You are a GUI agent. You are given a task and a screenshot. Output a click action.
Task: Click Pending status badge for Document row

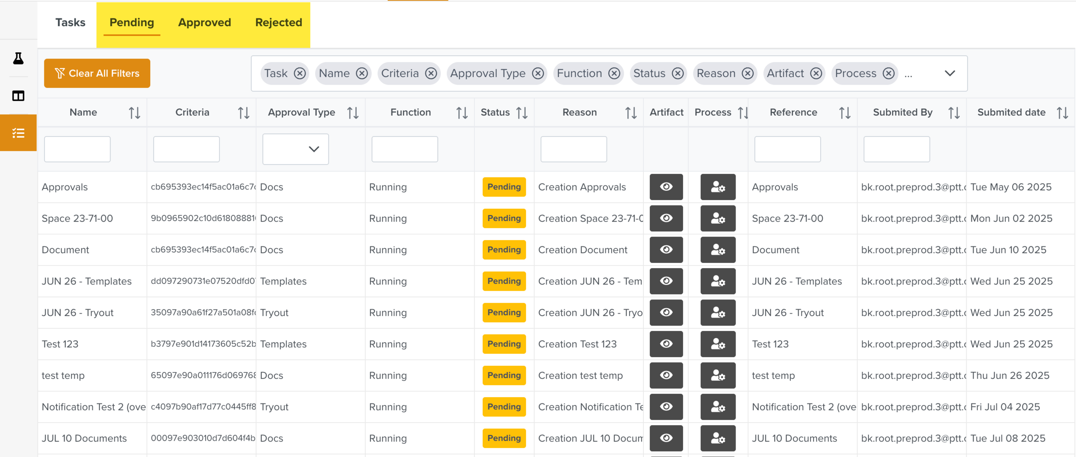[504, 250]
